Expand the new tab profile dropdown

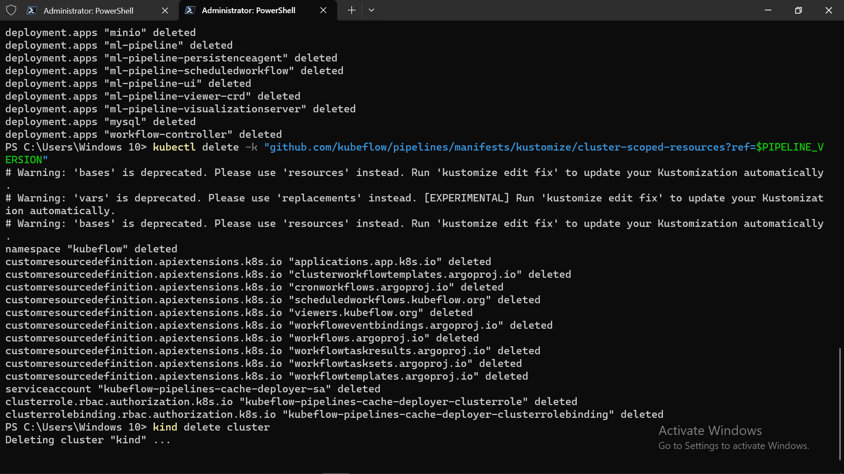click(371, 10)
